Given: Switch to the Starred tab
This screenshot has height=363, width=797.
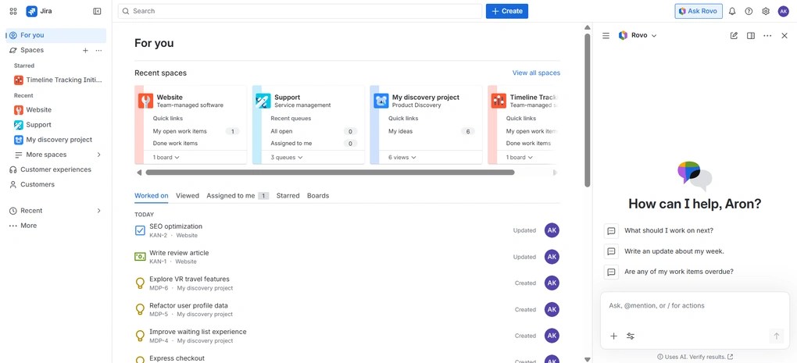Looking at the screenshot, I should (x=288, y=195).
